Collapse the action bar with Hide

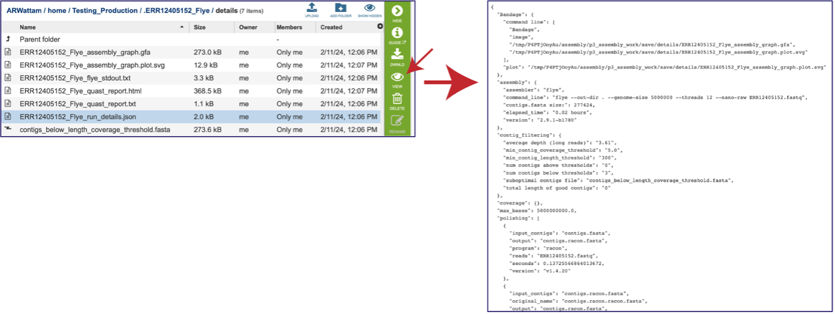(x=397, y=13)
